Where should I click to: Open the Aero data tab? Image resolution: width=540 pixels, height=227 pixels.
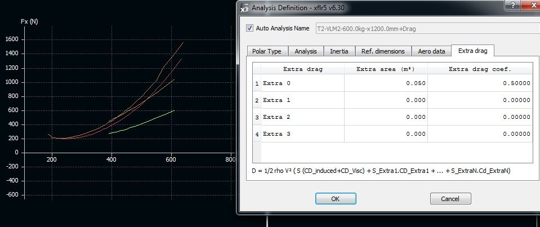(x=431, y=51)
